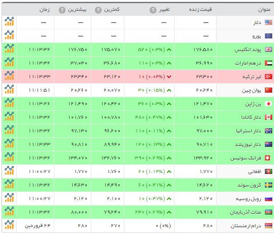Open the chart icon for Russian Ruble (روبل روسیه)

point(9,198)
